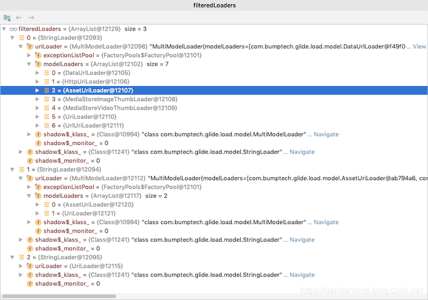428x300 pixels.
Task: Collapse the filteredLoaders root node
Action: pyautogui.click(x=4, y=29)
